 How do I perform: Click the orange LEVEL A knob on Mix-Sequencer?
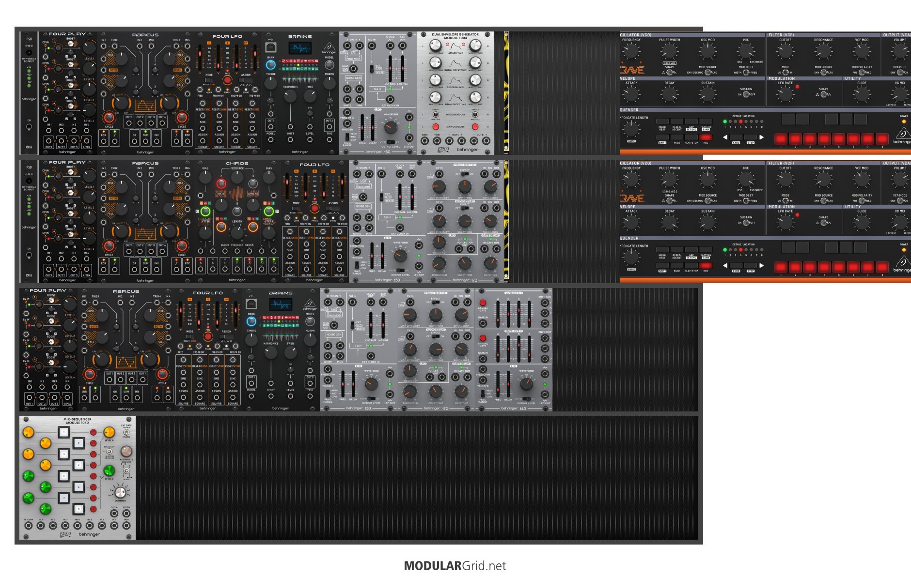point(109,432)
